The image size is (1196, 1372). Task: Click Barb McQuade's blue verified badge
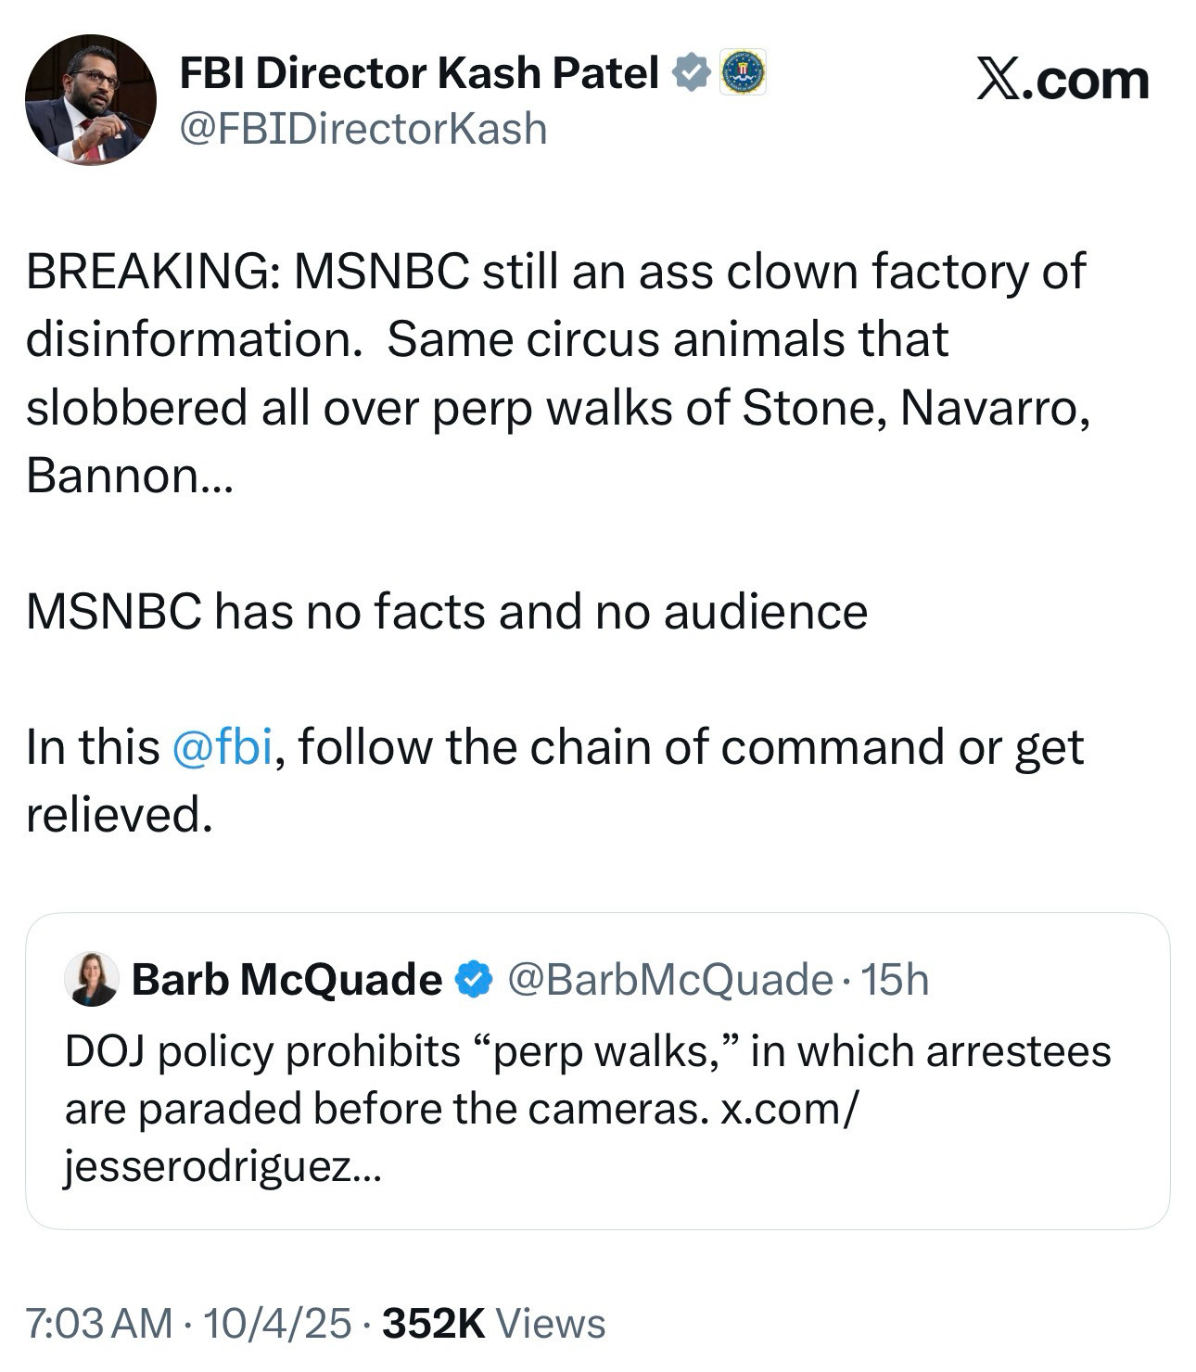click(x=475, y=980)
